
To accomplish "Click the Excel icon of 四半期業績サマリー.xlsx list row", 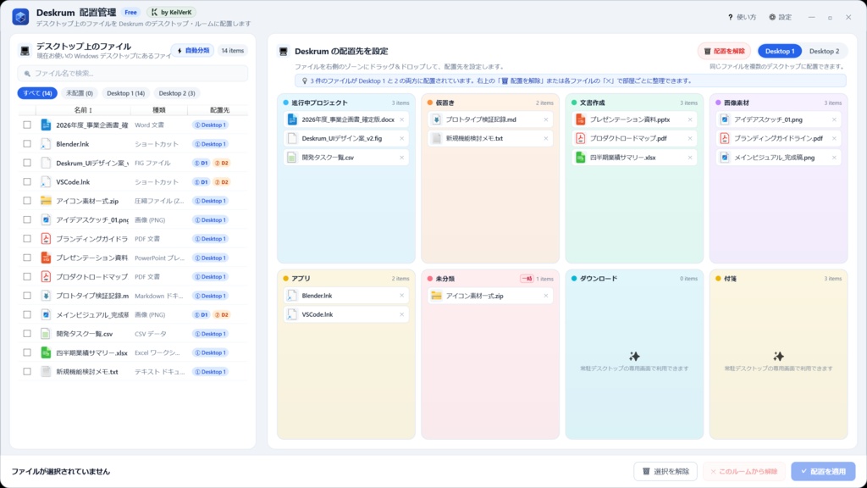I will coord(46,352).
